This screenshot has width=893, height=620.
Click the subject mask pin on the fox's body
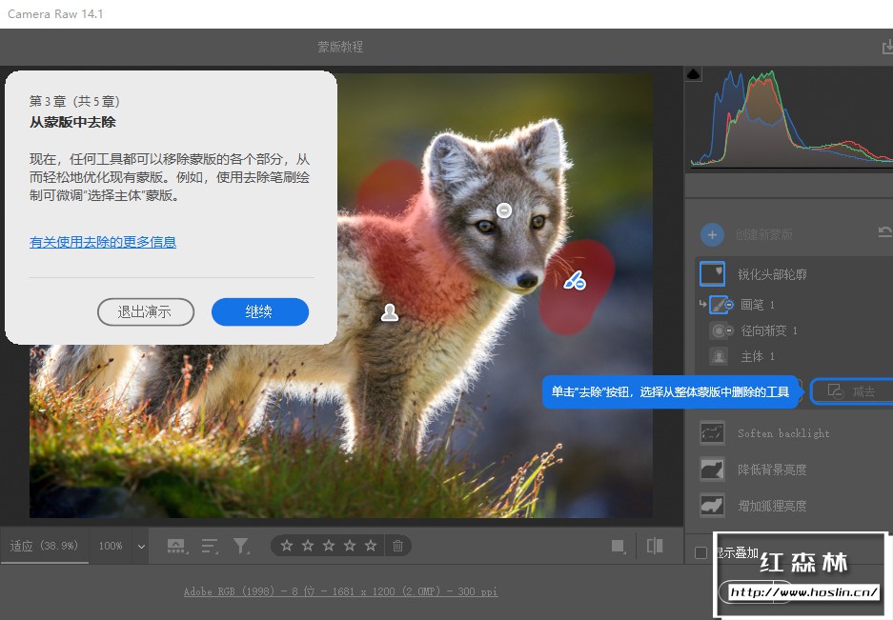390,312
